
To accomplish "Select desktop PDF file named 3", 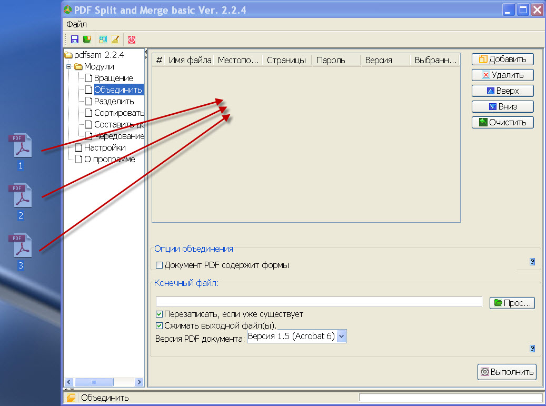I will click(21, 246).
